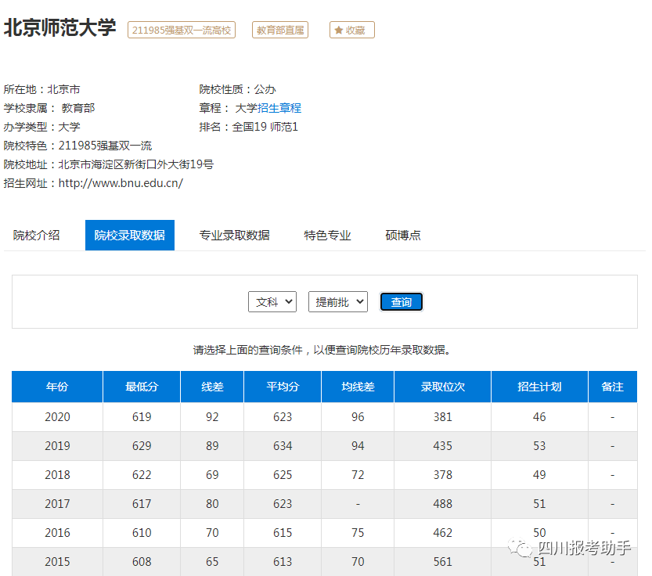Click the 办学类型:大学 text

42,127
